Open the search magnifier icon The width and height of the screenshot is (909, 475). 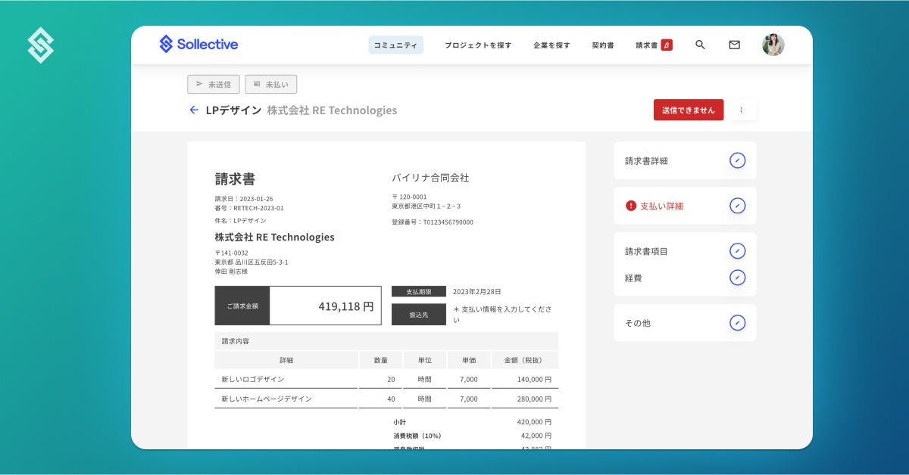click(x=700, y=45)
